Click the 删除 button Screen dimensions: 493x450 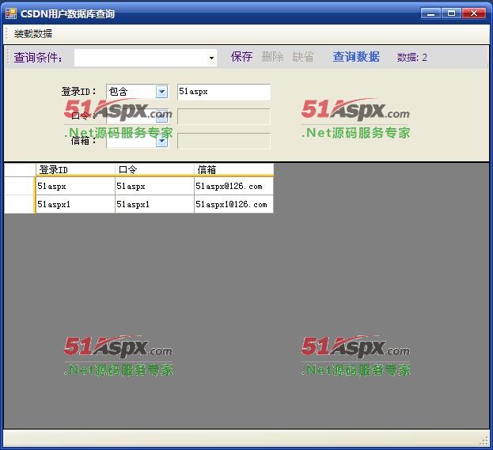coord(272,57)
